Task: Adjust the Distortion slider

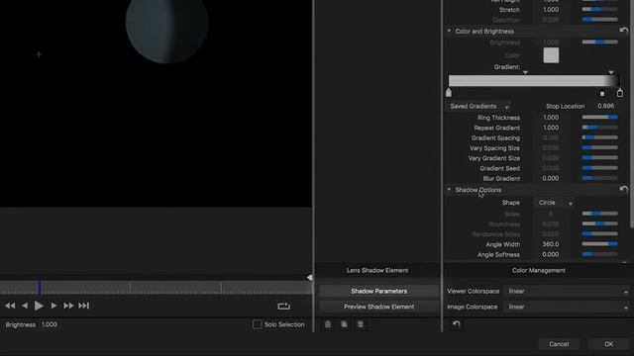Action: [599, 20]
